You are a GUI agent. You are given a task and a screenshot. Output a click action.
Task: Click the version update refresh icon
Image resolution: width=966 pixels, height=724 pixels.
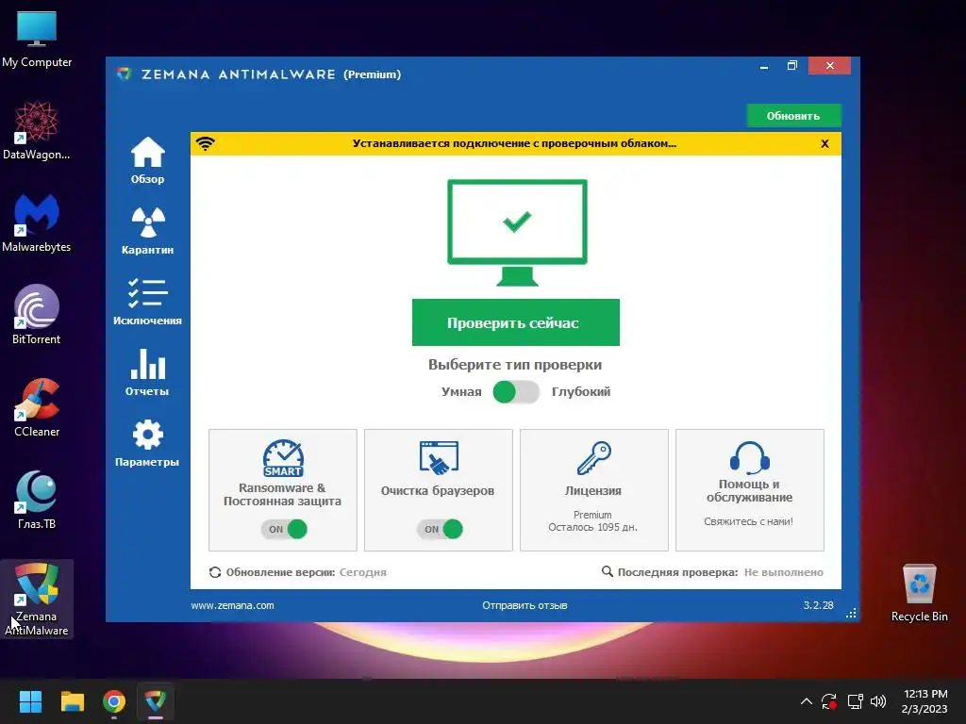214,572
